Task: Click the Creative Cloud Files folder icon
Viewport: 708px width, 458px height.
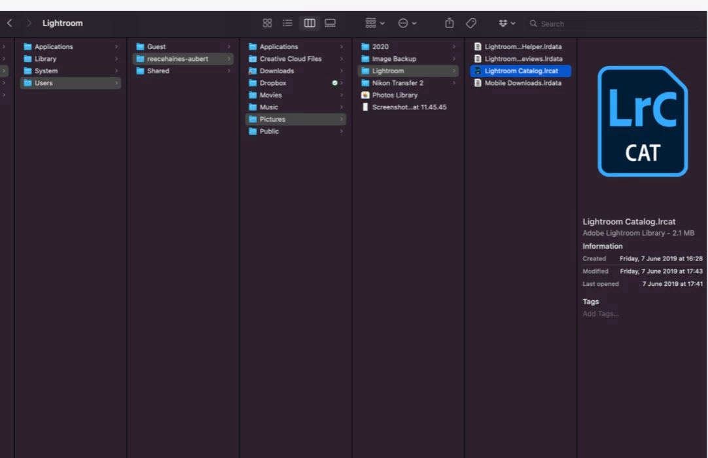Action: pyautogui.click(x=253, y=59)
